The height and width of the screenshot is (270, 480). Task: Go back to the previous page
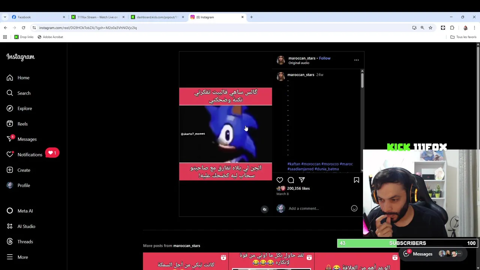click(x=5, y=28)
